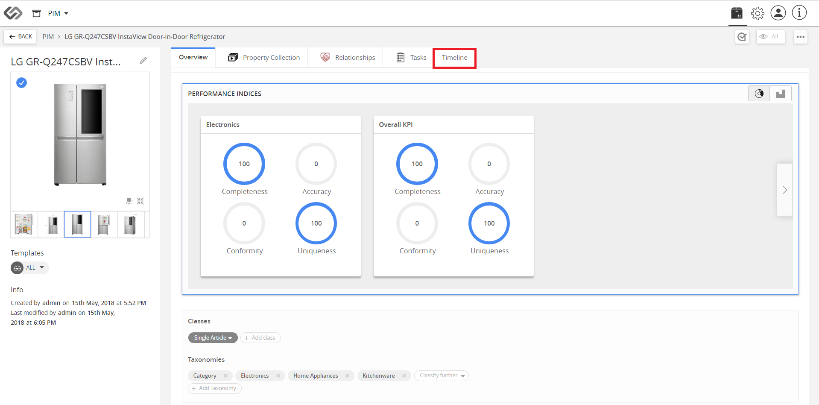Click Electronics Uniqueness 100 gauge
819x405 pixels.
[x=316, y=223]
